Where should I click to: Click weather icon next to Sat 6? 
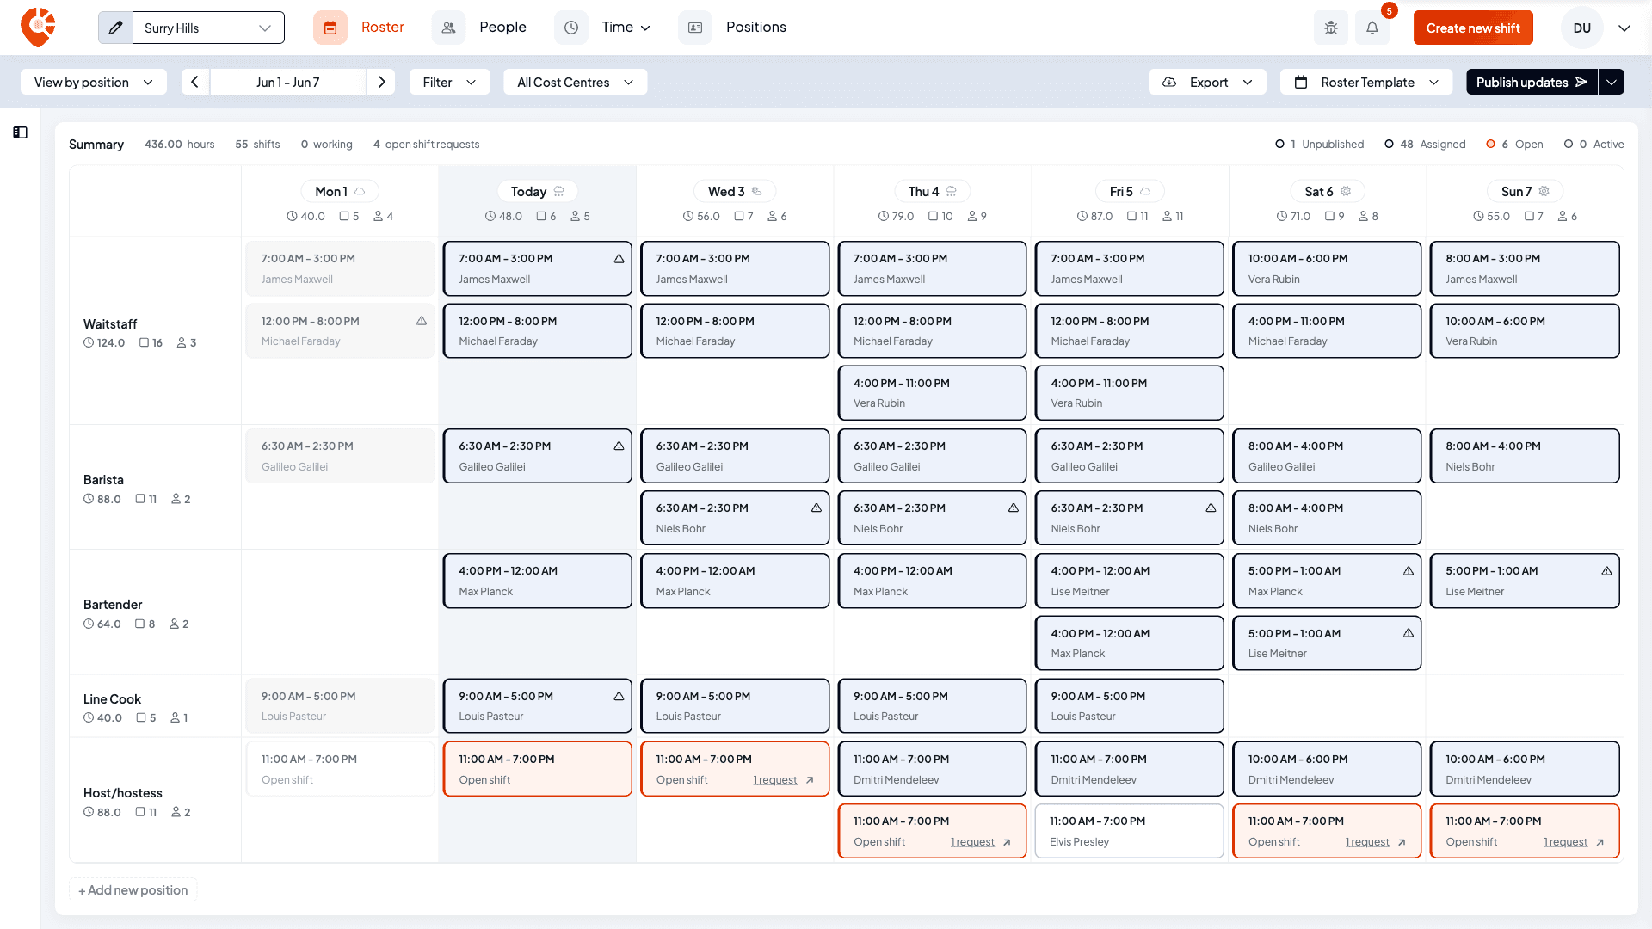(1347, 191)
